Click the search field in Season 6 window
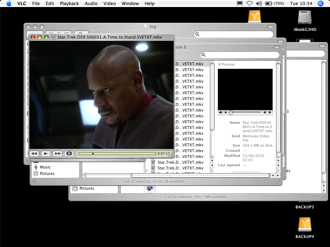330x247 pixels. 240,55
